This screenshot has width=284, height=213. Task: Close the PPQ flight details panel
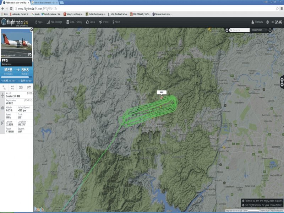click(32, 30)
